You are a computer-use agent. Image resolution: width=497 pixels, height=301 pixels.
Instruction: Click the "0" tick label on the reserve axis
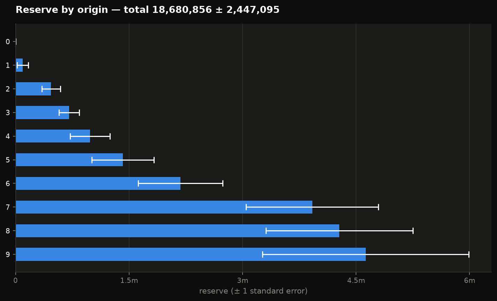15,281
